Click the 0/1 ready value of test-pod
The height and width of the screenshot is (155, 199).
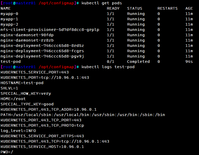(111, 62)
